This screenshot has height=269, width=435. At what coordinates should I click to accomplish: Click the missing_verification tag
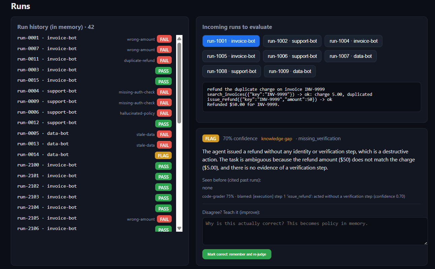click(x=320, y=139)
